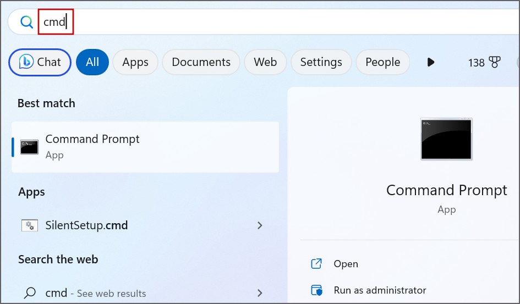Click Command Prompt title in details pane

point(446,190)
